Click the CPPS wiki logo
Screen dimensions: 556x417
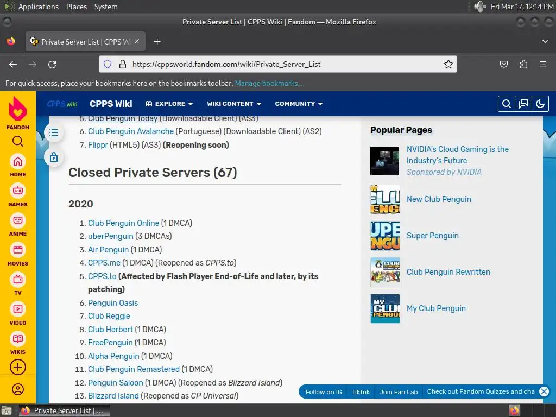[x=62, y=104]
